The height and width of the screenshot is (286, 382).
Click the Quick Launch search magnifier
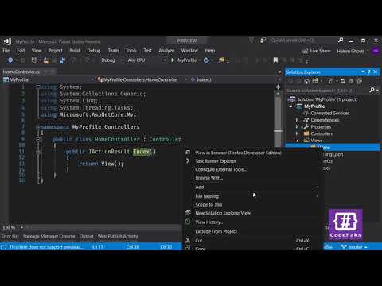(x=341, y=41)
